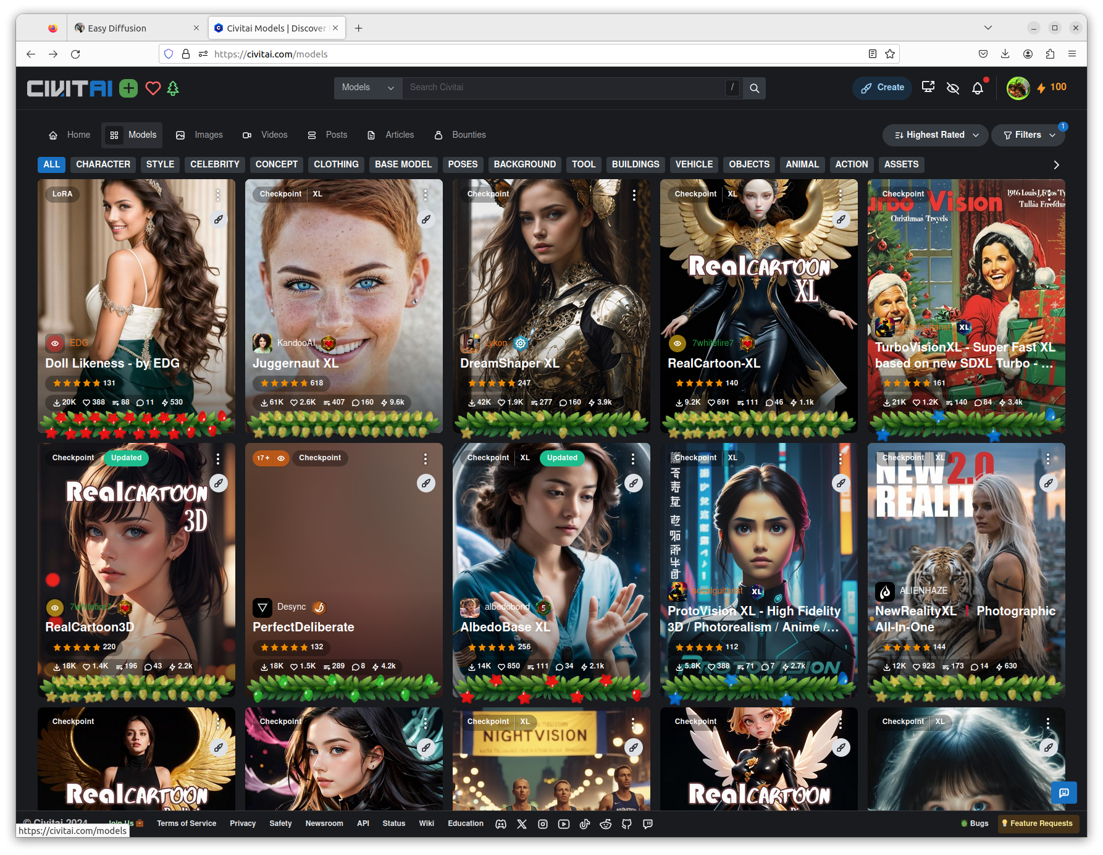Select the CONCEPT category tag
The height and width of the screenshot is (855, 1103).
[276, 164]
